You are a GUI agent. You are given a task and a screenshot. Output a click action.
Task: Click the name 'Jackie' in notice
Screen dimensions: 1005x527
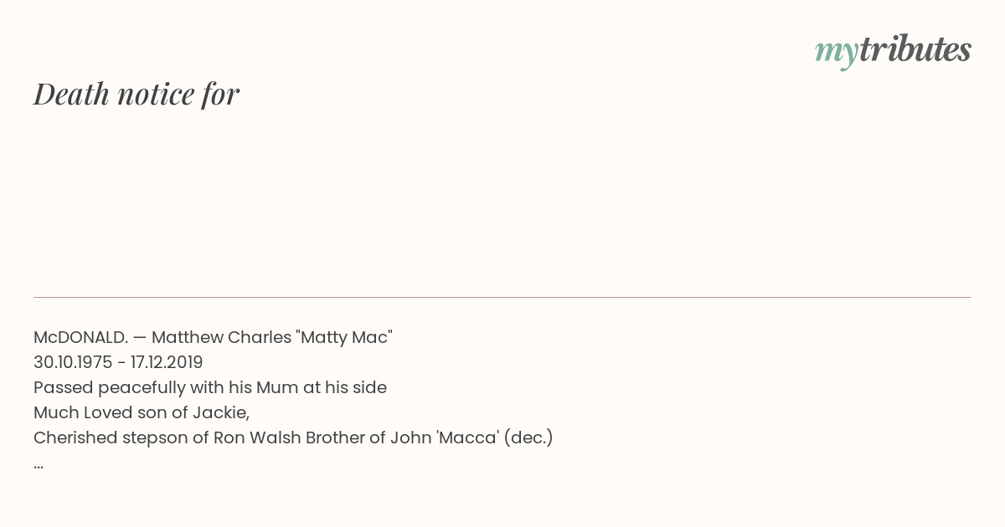(x=221, y=412)
